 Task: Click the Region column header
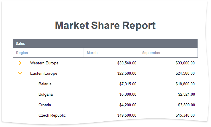(22, 53)
